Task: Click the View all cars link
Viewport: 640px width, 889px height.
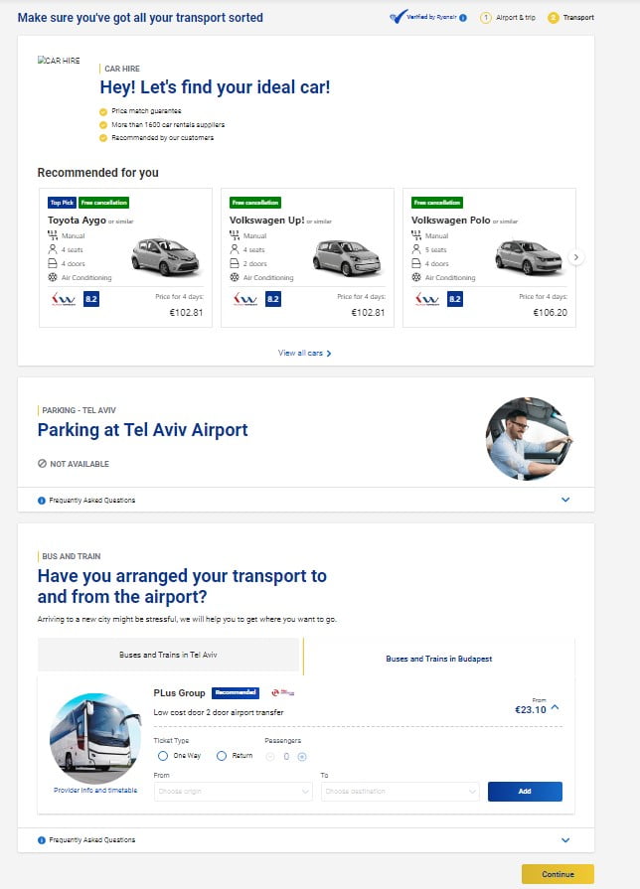Action: pyautogui.click(x=304, y=353)
